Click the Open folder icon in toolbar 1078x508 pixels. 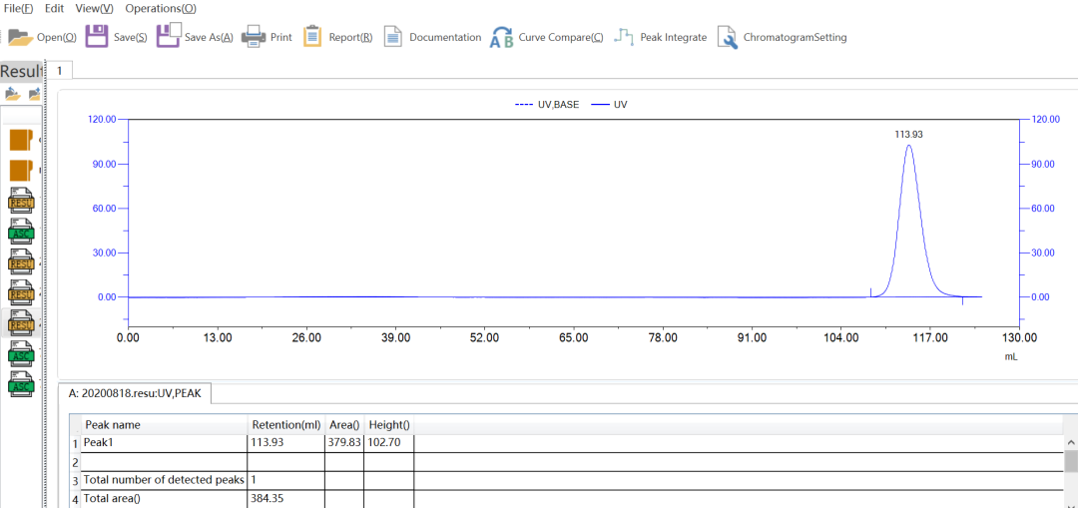click(20, 37)
